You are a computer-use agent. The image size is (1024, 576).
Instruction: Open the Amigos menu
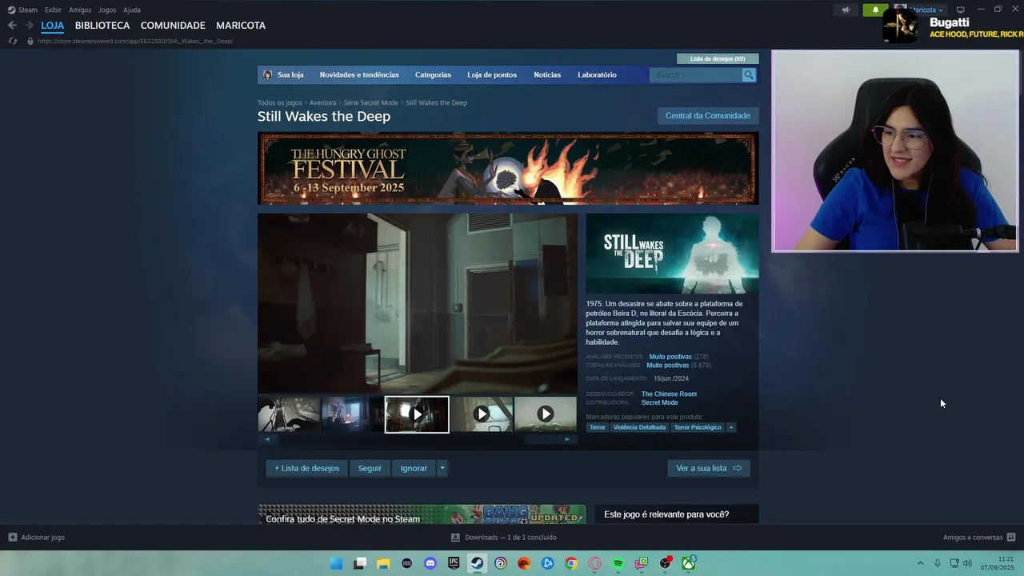[80, 10]
